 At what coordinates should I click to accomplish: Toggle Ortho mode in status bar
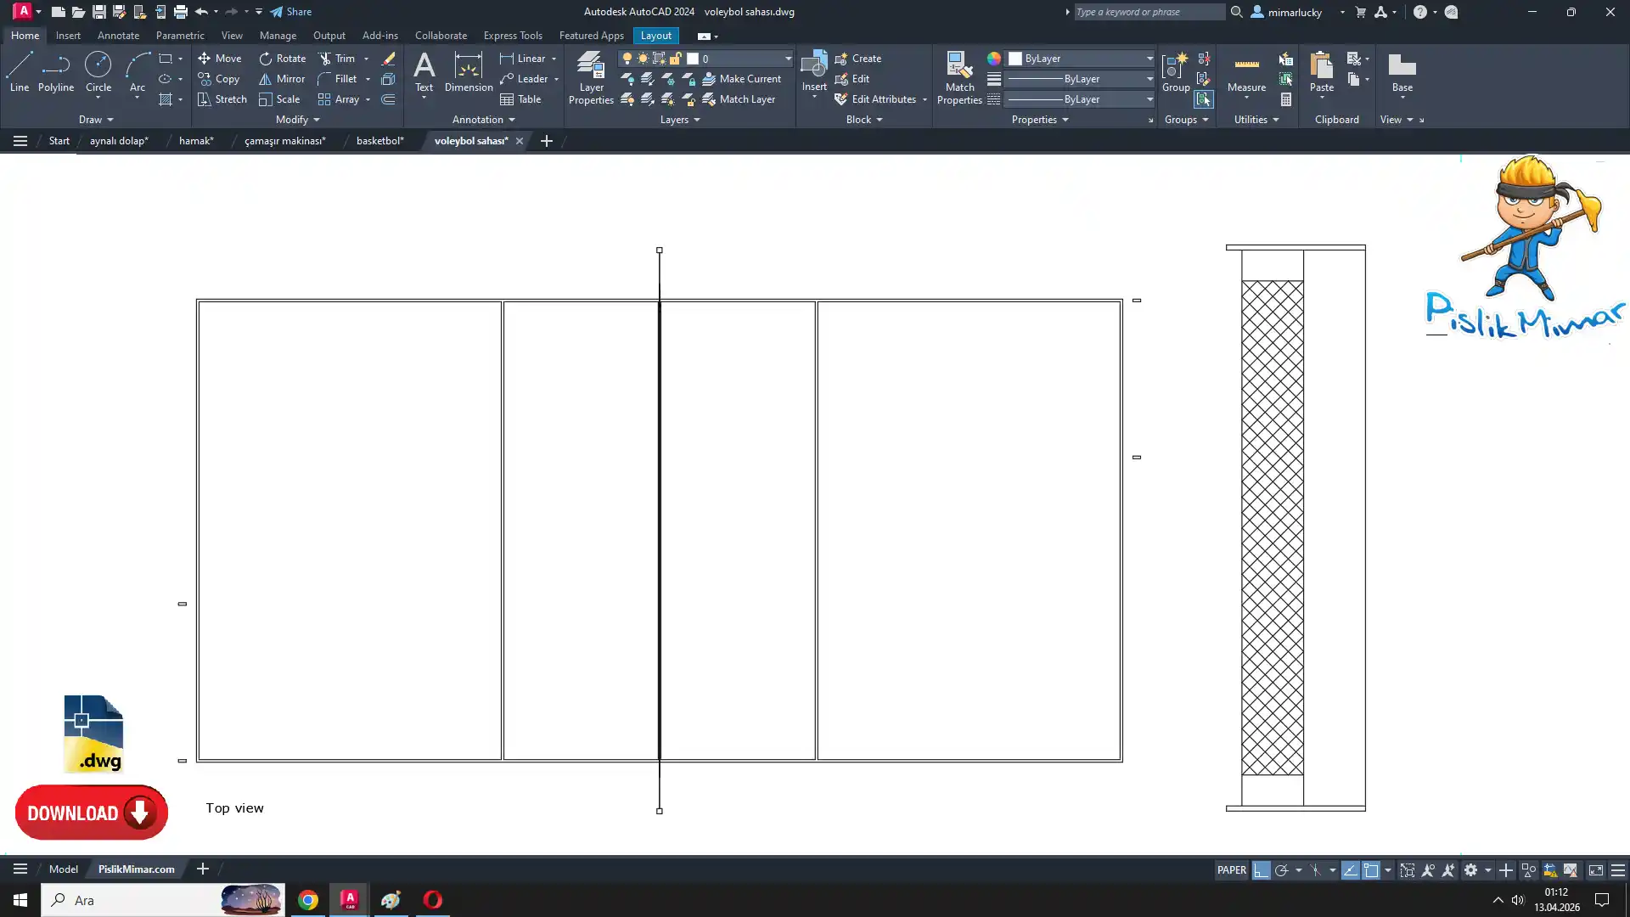pos(1261,870)
